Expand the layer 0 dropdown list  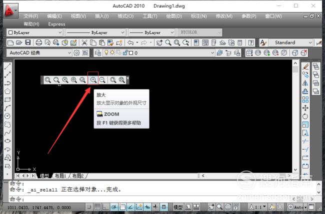[x=212, y=53]
